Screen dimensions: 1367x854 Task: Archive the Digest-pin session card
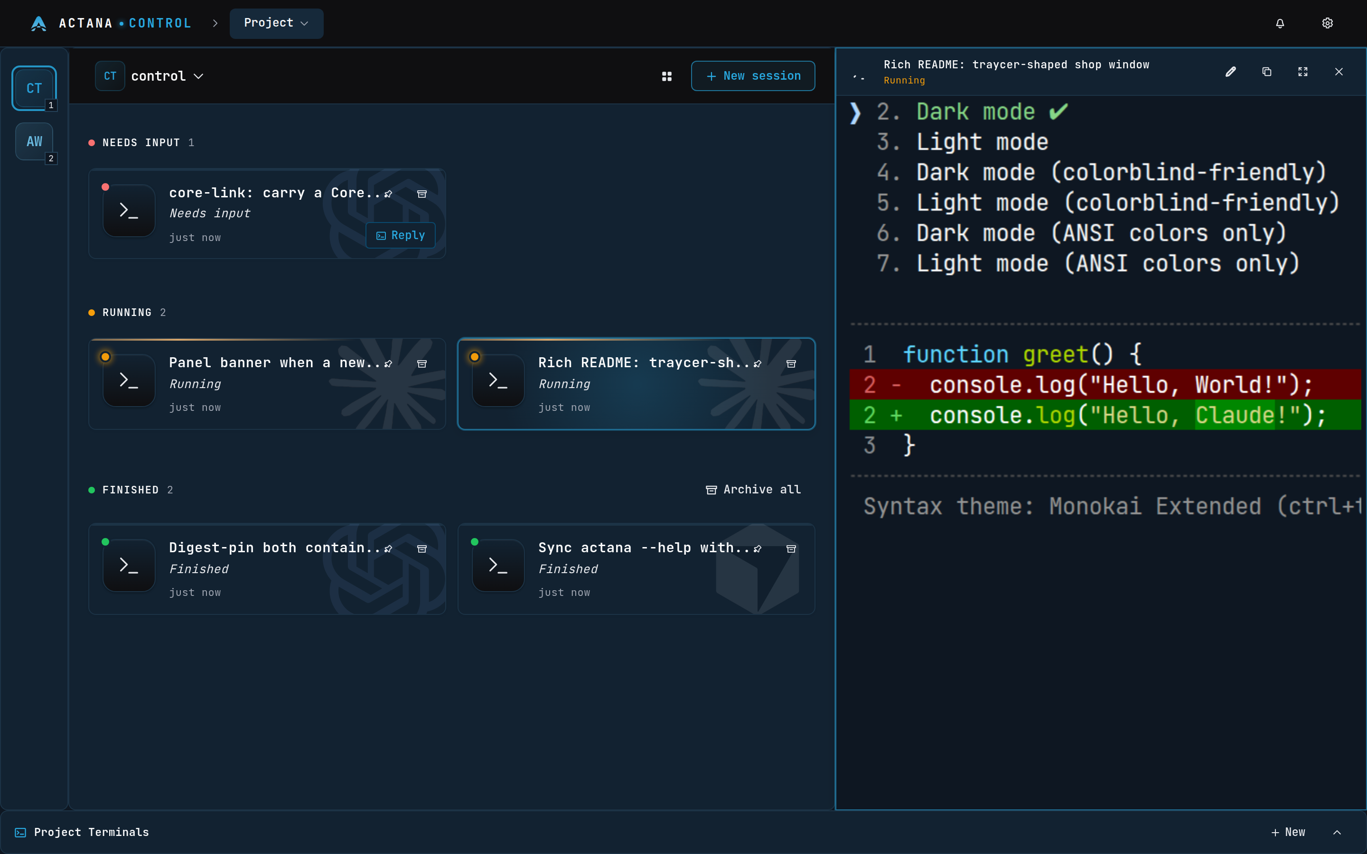point(421,548)
